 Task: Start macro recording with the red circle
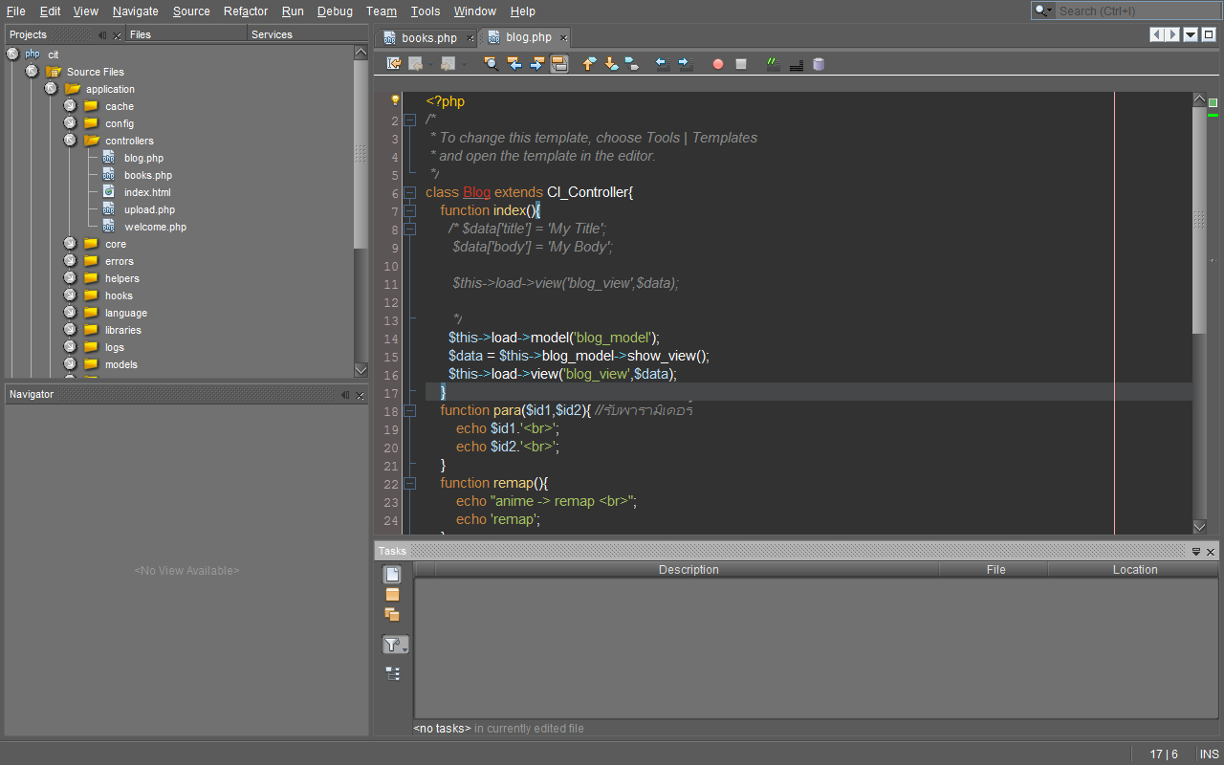717,63
